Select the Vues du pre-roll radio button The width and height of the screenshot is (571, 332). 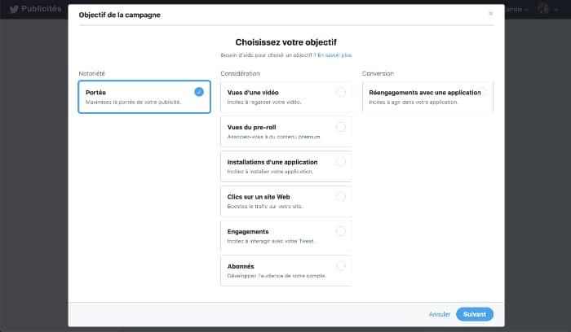coord(340,127)
